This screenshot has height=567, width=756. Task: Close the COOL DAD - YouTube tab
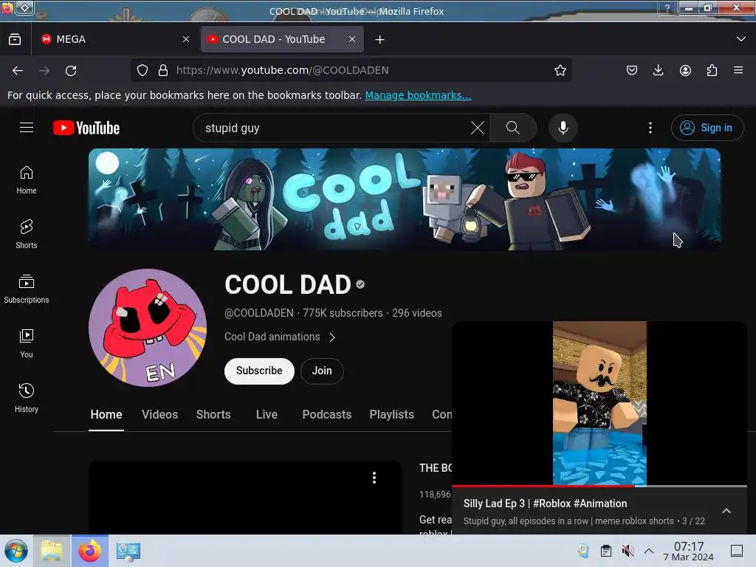coord(352,40)
